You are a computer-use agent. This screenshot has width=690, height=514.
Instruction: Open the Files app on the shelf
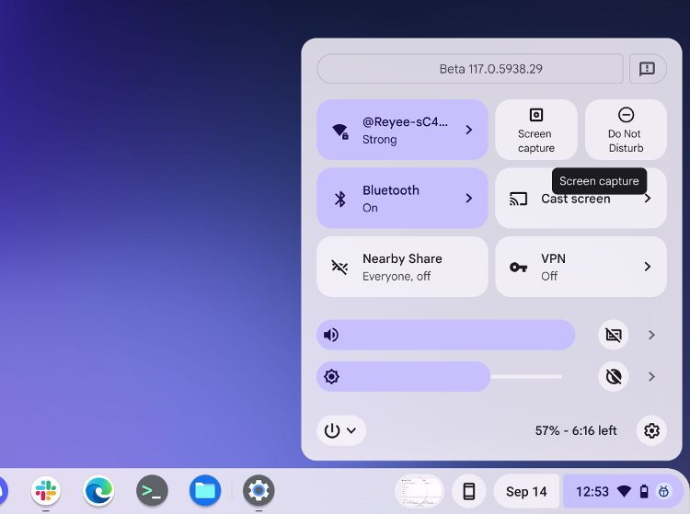[x=205, y=491]
